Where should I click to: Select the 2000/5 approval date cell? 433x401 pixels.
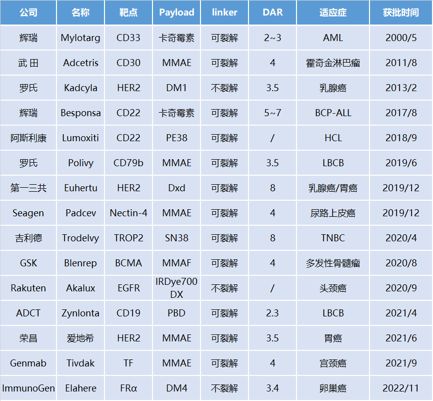(401, 38)
